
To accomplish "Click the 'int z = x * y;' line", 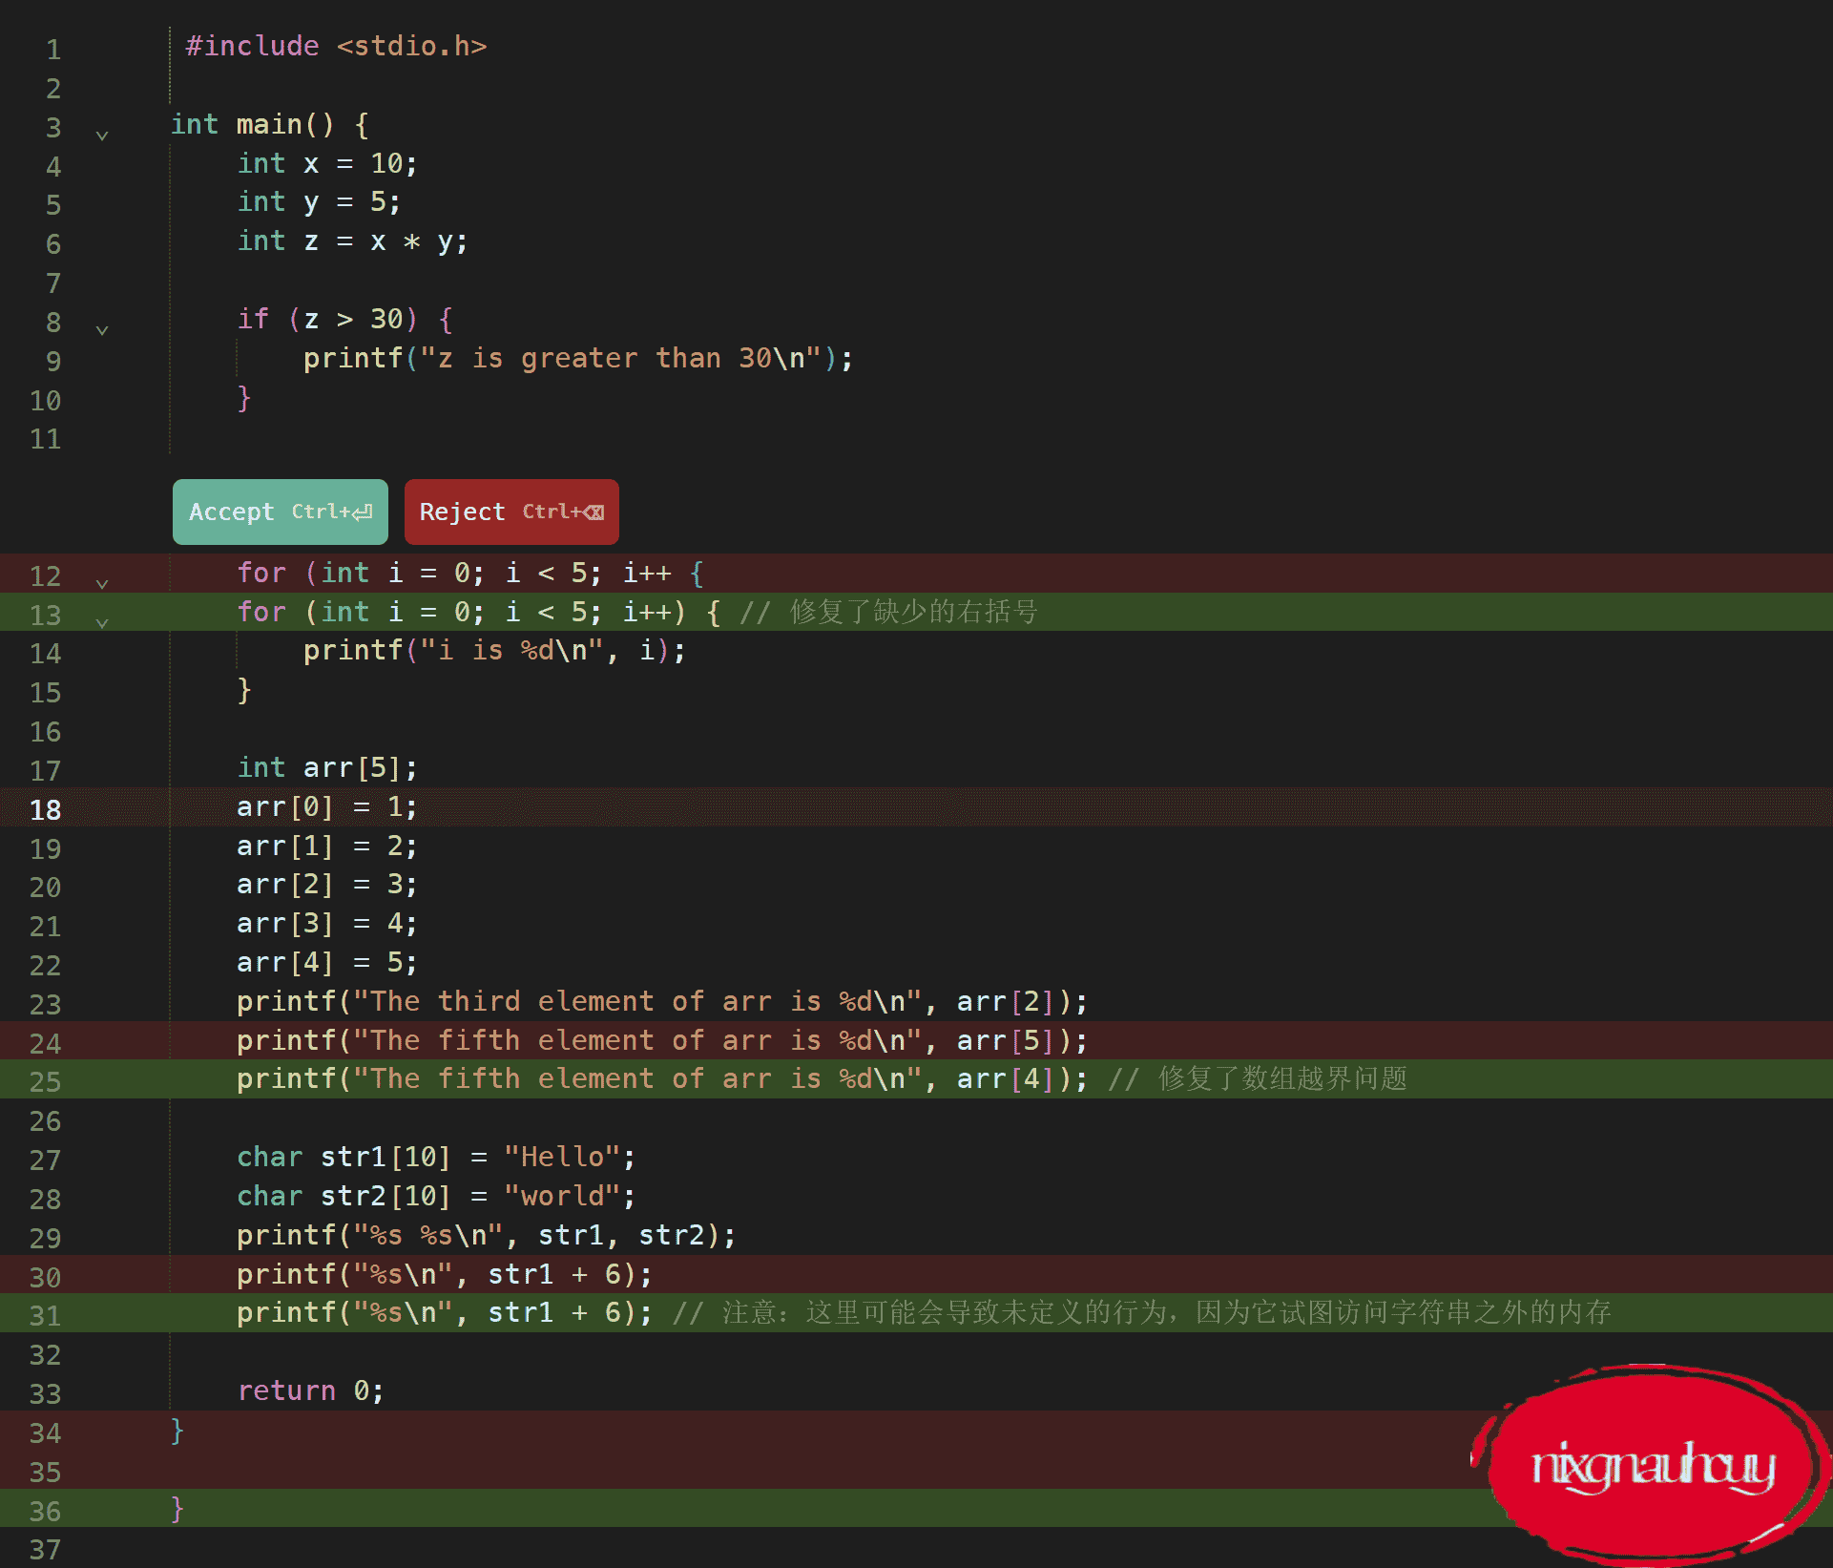I will pyautogui.click(x=352, y=241).
